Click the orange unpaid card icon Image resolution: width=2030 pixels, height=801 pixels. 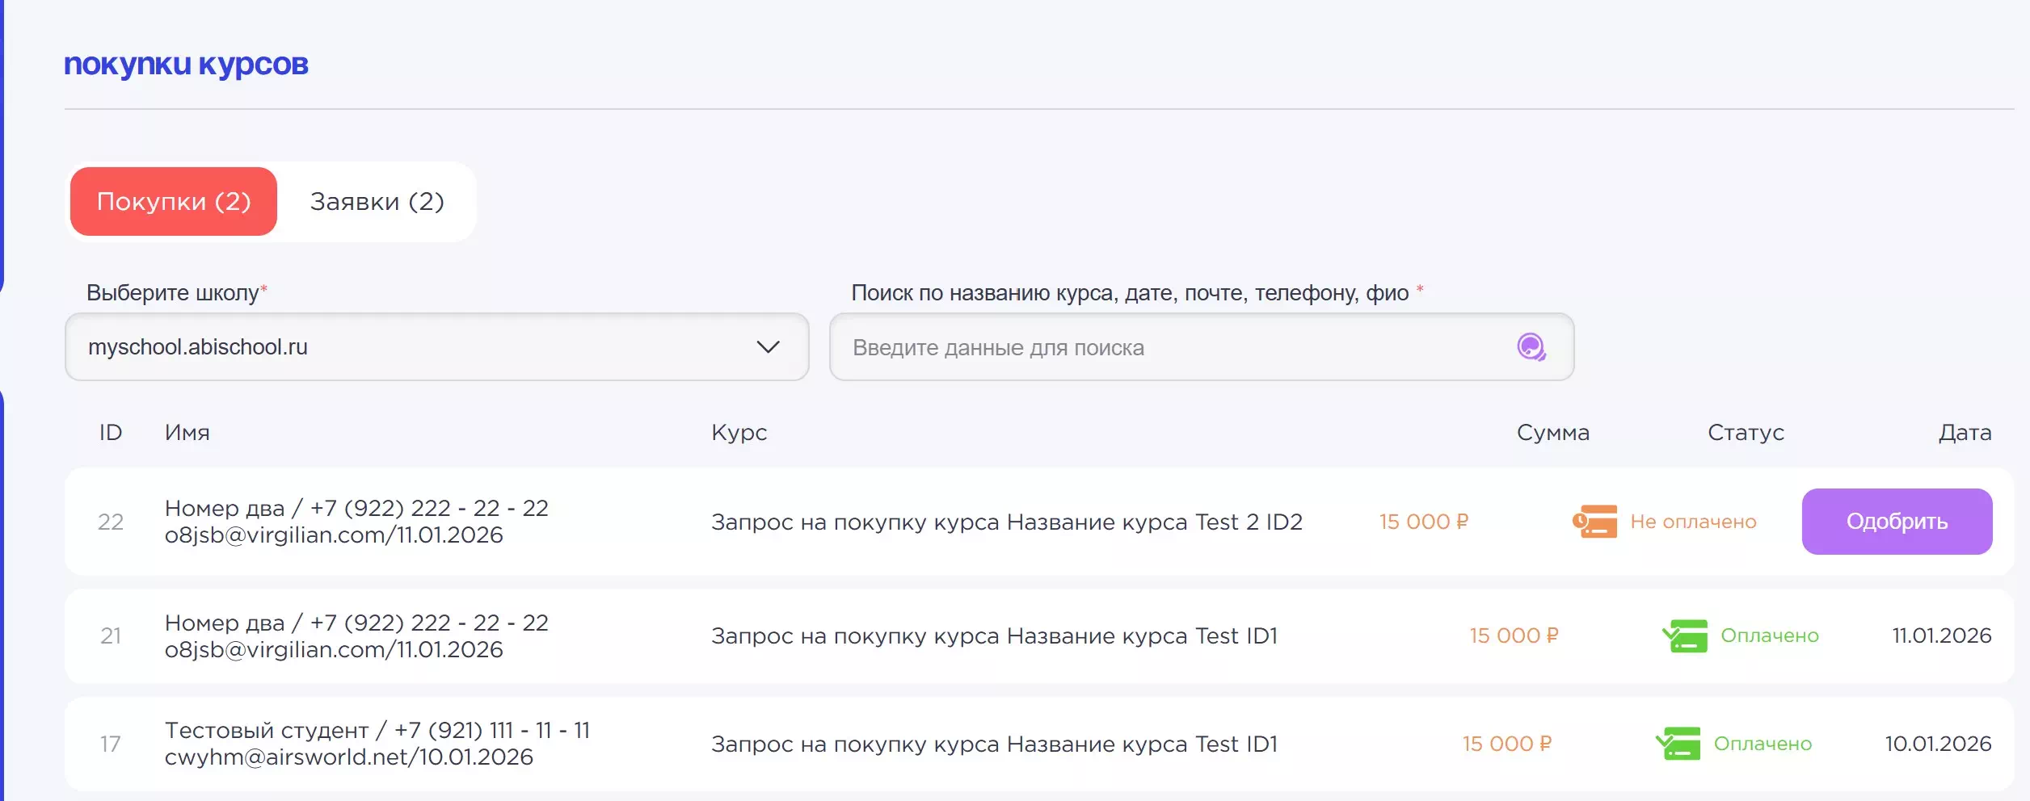[1594, 522]
